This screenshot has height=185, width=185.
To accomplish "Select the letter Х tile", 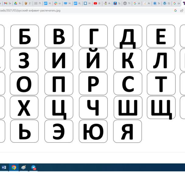I will click(24, 107).
